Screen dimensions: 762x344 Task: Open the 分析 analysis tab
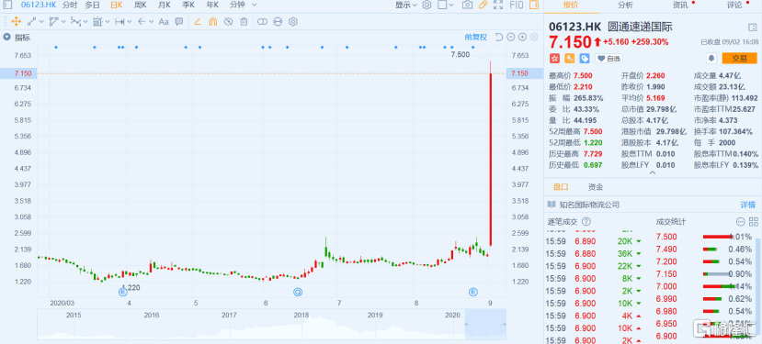click(x=625, y=5)
